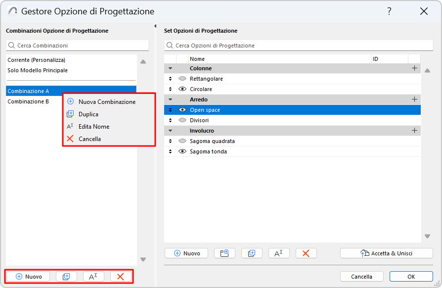Screen dimensions: 442x288
Task: Click the new option set folder icon
Action: coord(224,253)
